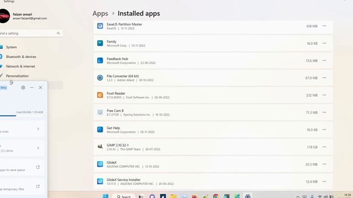This screenshot has height=198, width=353.
Task: Click the Settings gear icon in the taskbar
Action: click(x=248, y=196)
